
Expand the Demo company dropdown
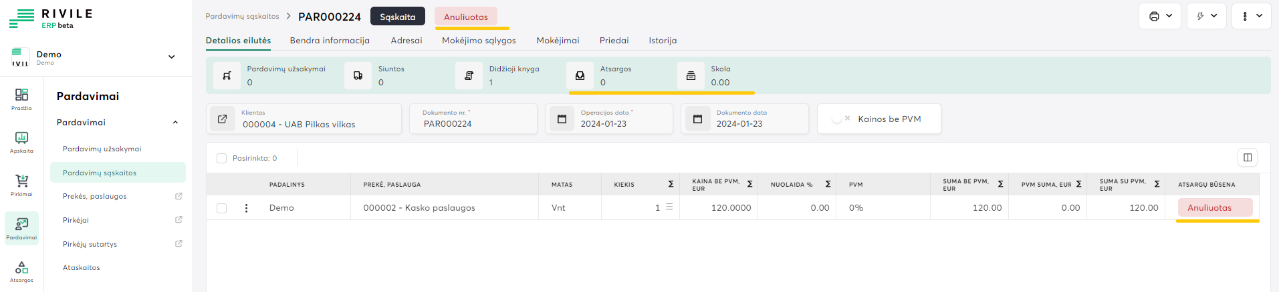(171, 57)
